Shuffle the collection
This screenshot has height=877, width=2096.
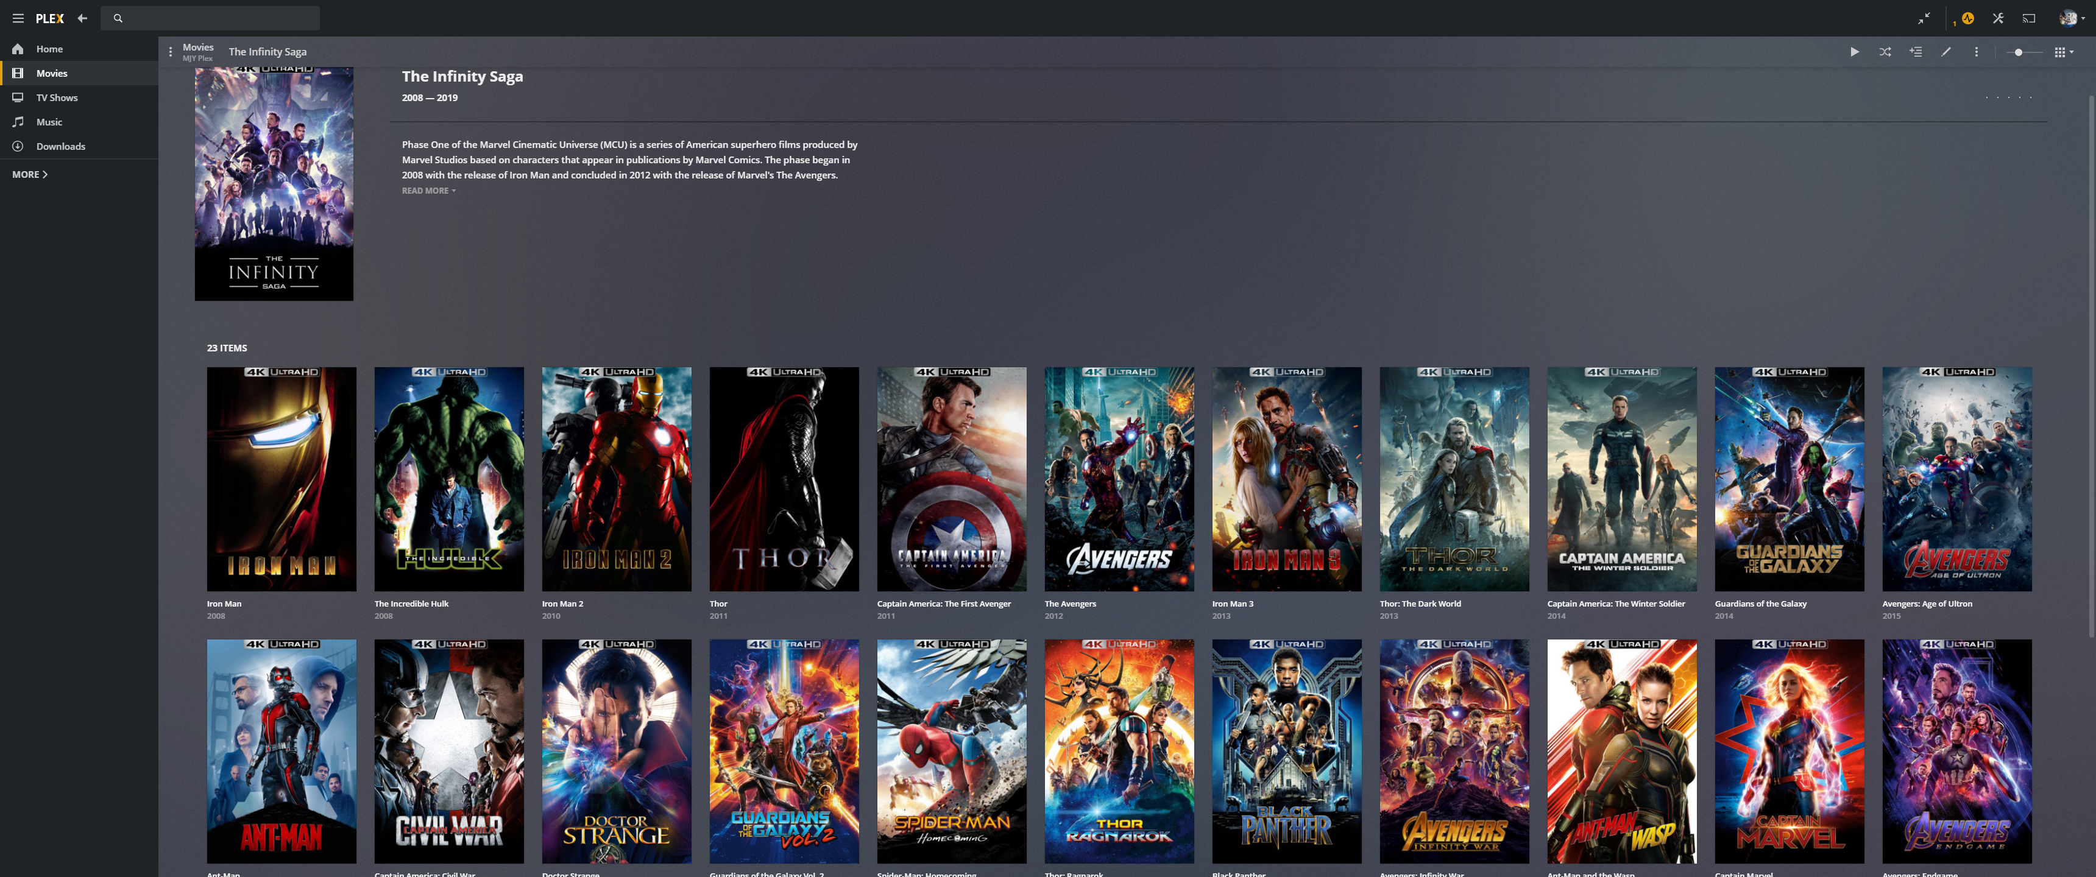point(1885,52)
